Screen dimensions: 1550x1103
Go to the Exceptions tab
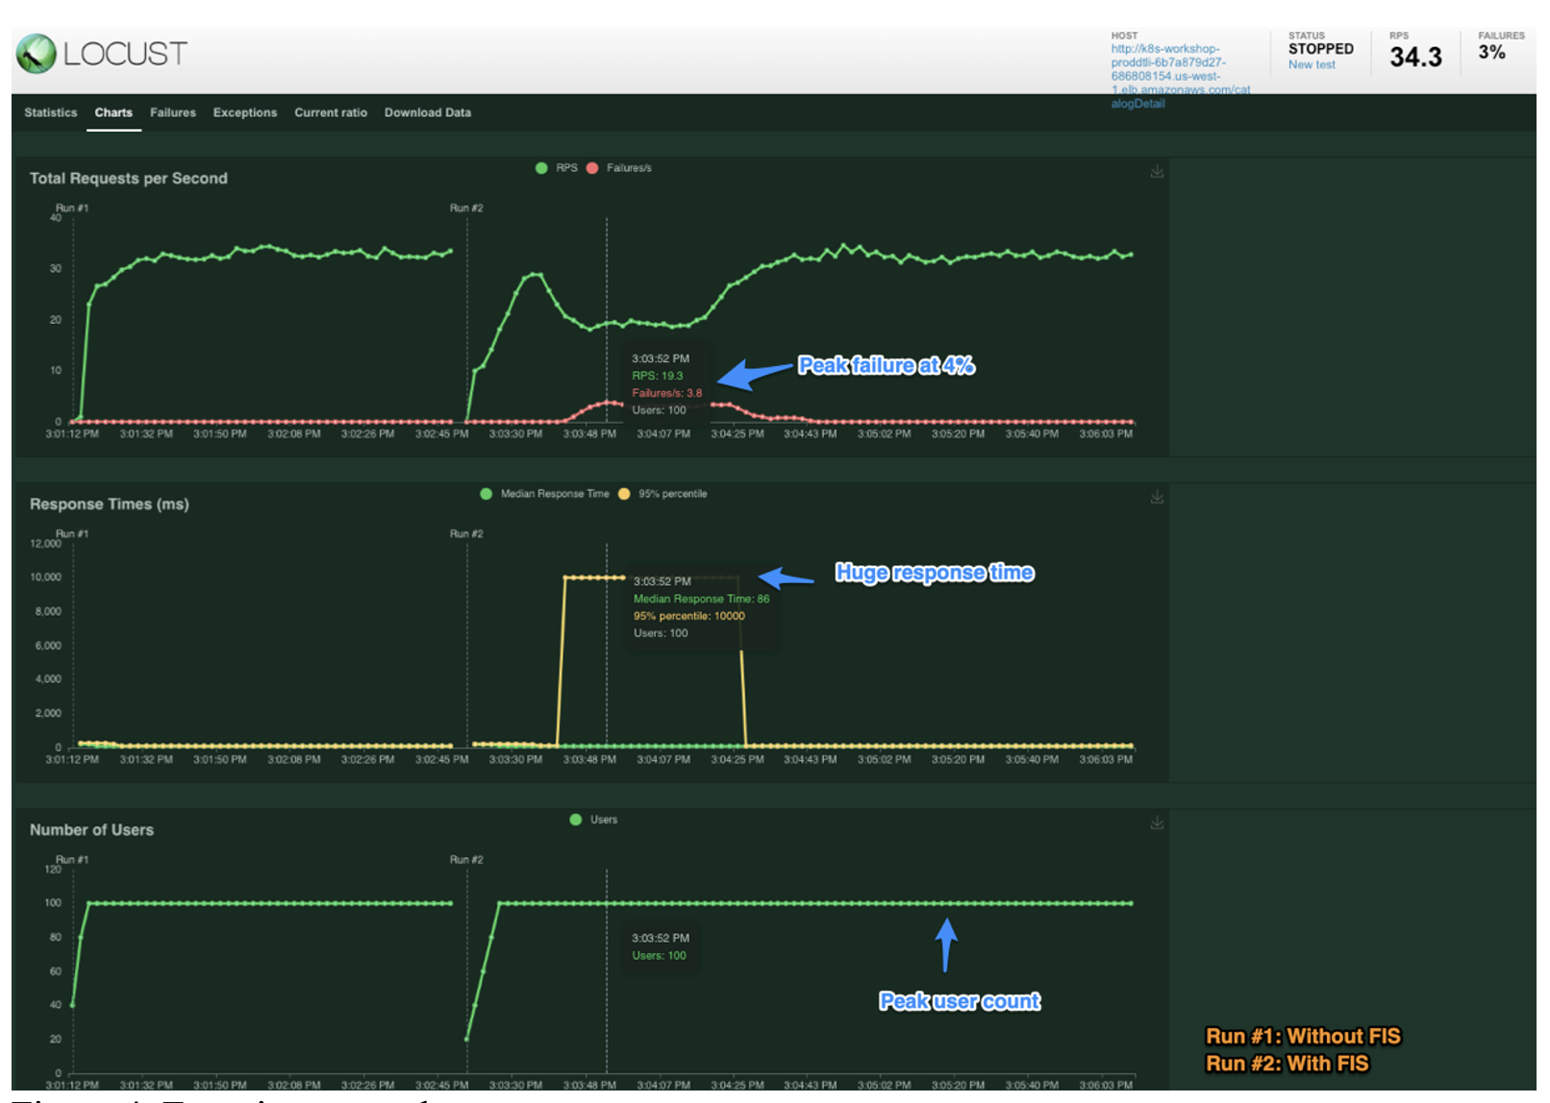245,112
